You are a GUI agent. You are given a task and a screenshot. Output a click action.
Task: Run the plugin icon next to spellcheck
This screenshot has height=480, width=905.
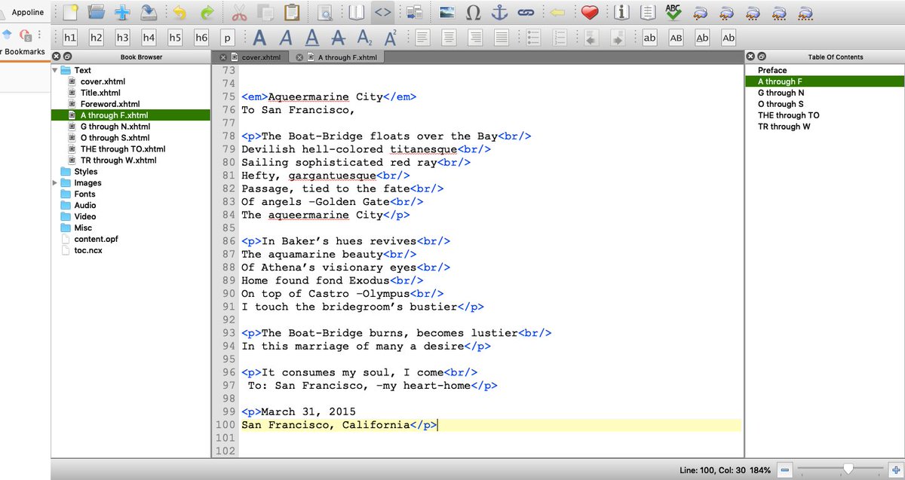pos(700,12)
